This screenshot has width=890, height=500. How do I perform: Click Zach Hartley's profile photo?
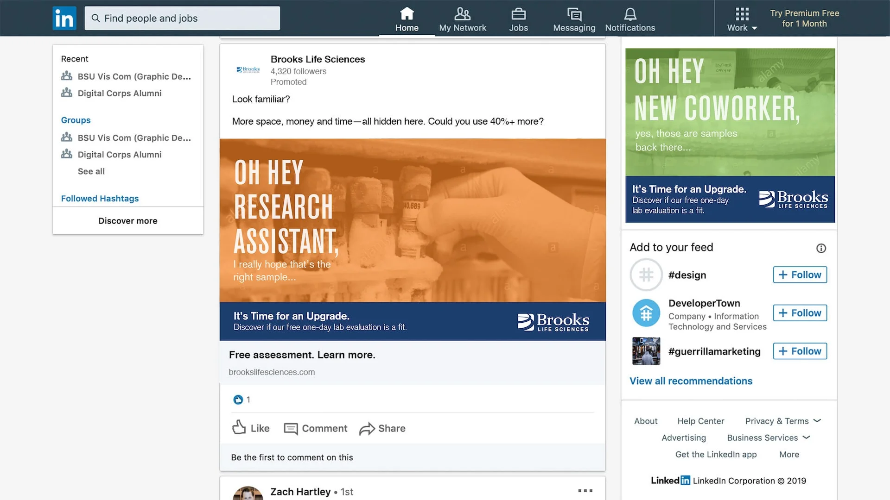click(x=248, y=494)
